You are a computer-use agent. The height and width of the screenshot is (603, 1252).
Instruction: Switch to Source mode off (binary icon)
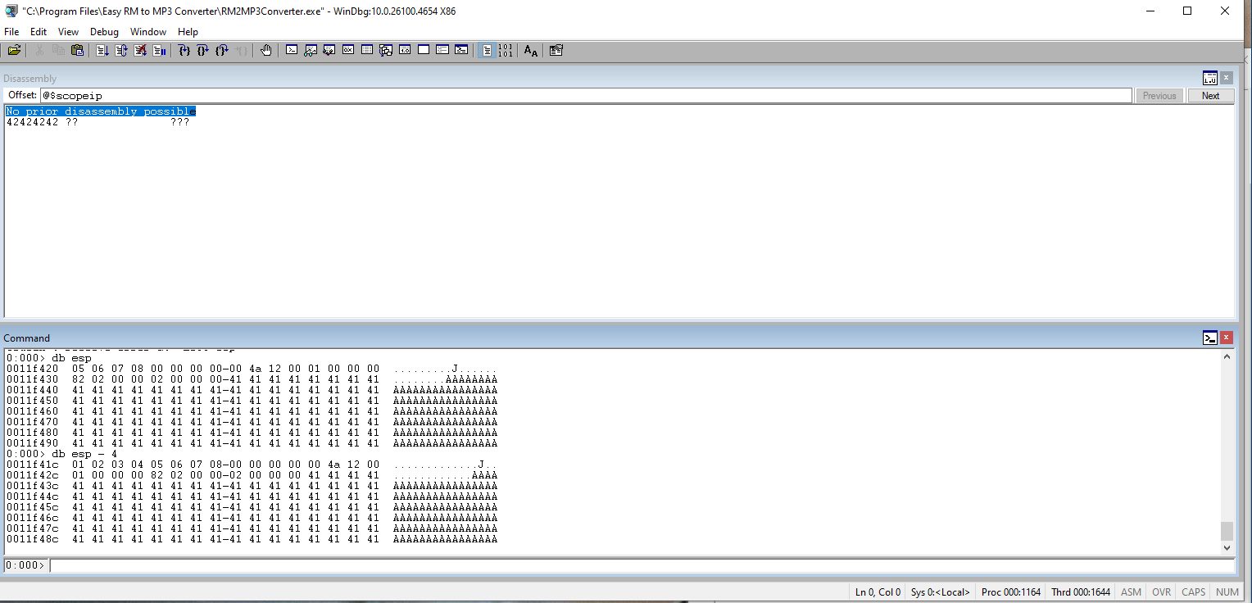point(506,51)
